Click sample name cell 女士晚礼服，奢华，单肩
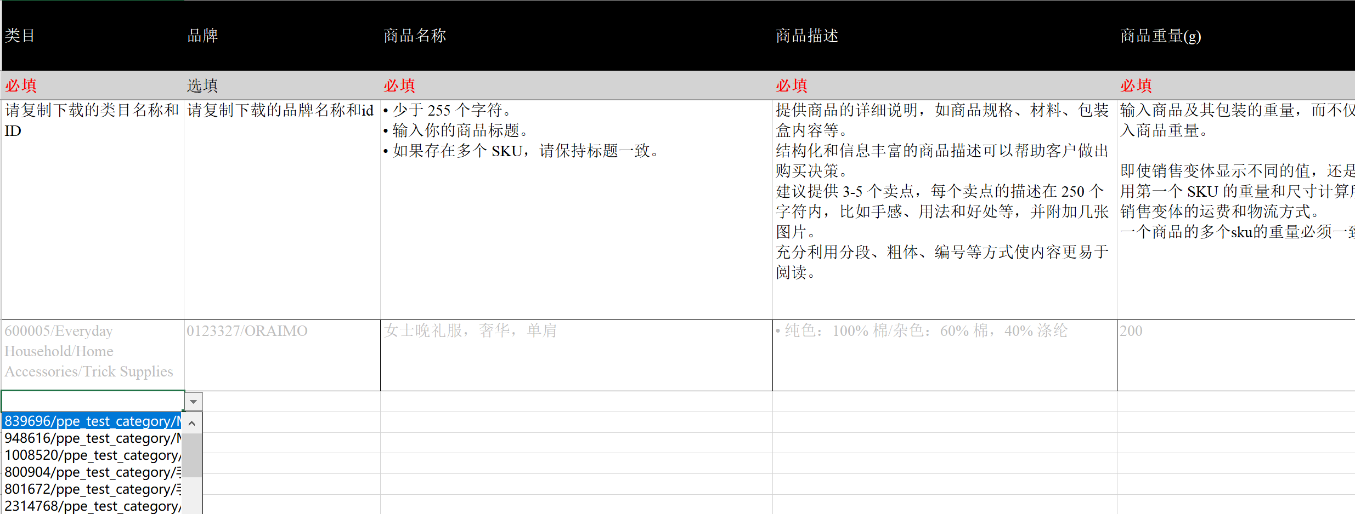This screenshot has height=514, width=1355. tap(577, 355)
